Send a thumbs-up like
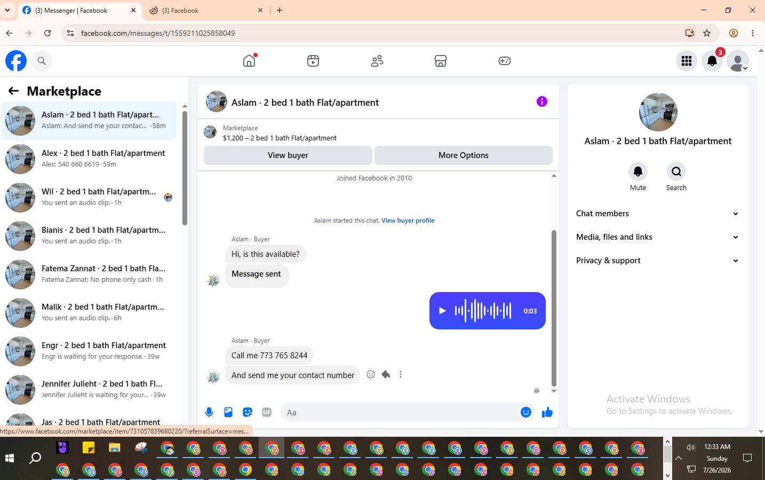Viewport: 765px width, 480px height. (547, 412)
